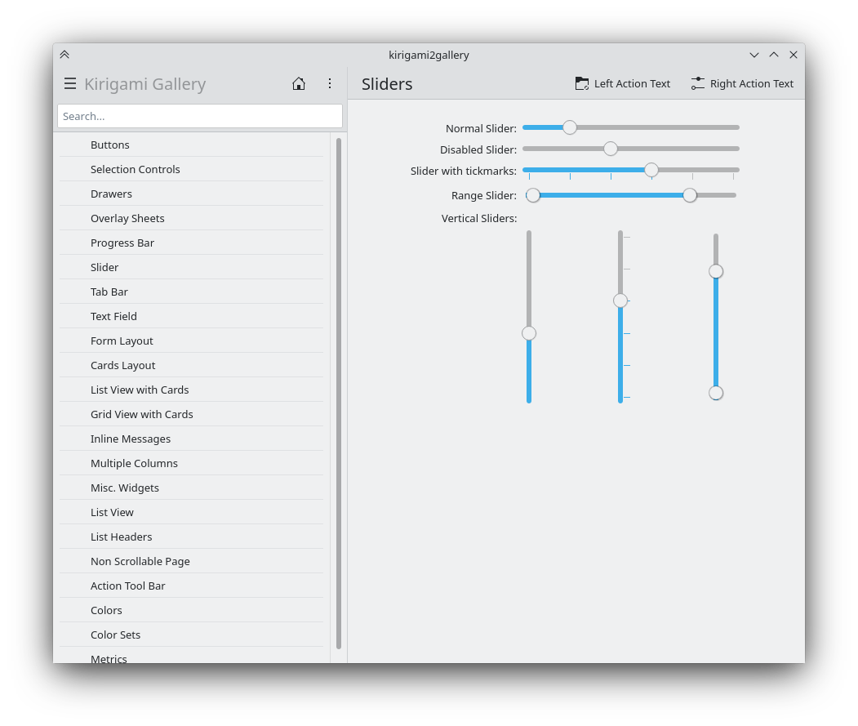
Task: Click the Left Action Text folder icon
Action: [582, 84]
